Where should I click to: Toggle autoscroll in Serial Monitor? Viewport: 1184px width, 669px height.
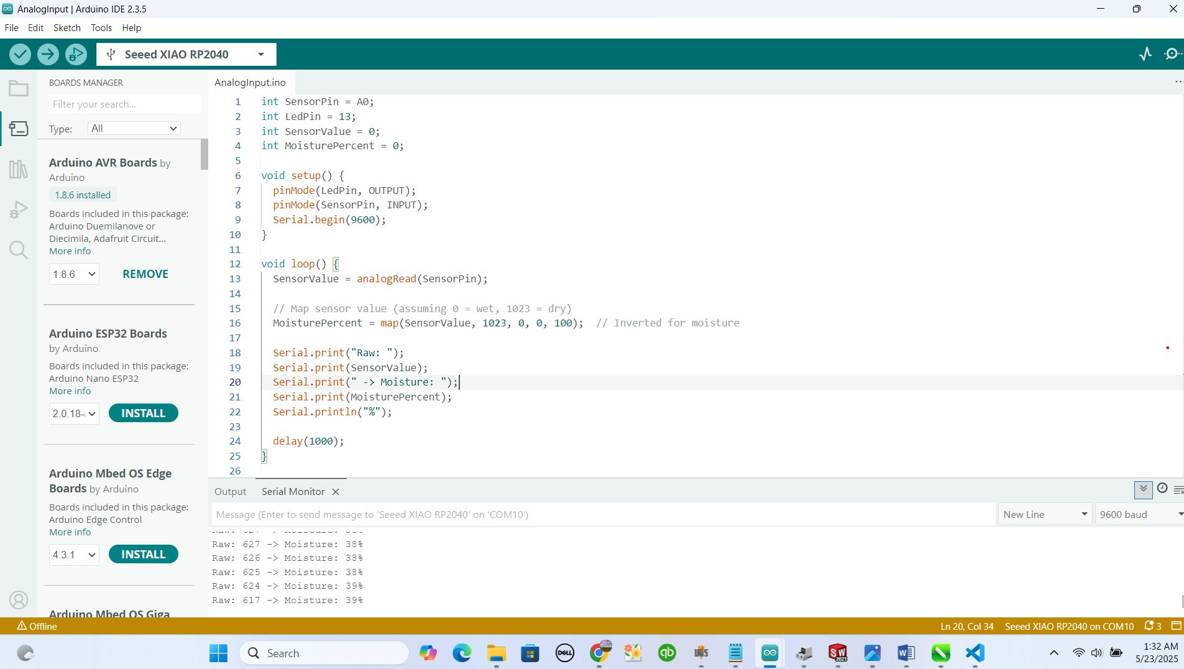tap(1143, 490)
